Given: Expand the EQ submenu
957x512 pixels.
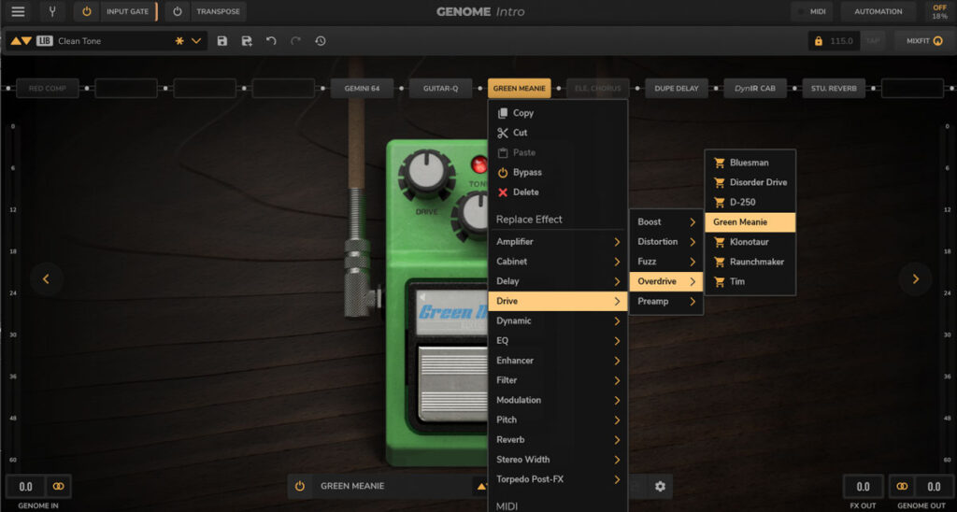Looking at the screenshot, I should [557, 340].
